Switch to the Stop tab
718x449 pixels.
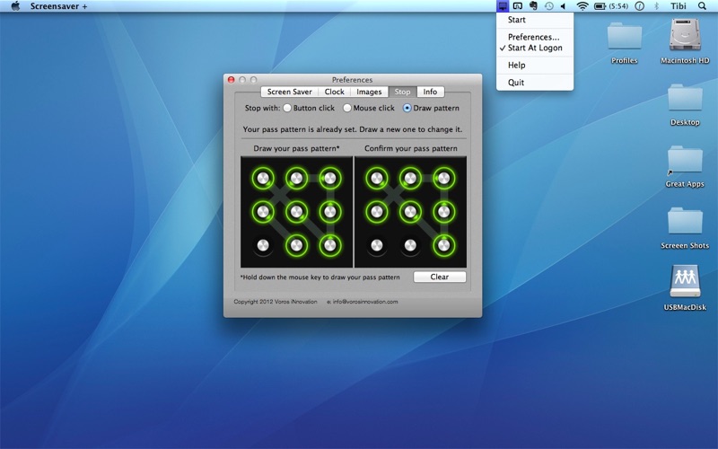pos(402,92)
